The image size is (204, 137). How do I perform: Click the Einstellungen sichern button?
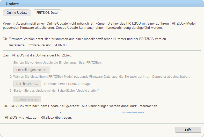(x=32, y=70)
